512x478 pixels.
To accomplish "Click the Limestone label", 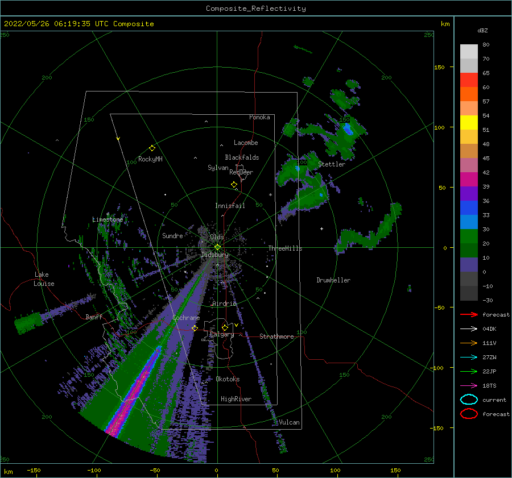I will coord(108,219).
